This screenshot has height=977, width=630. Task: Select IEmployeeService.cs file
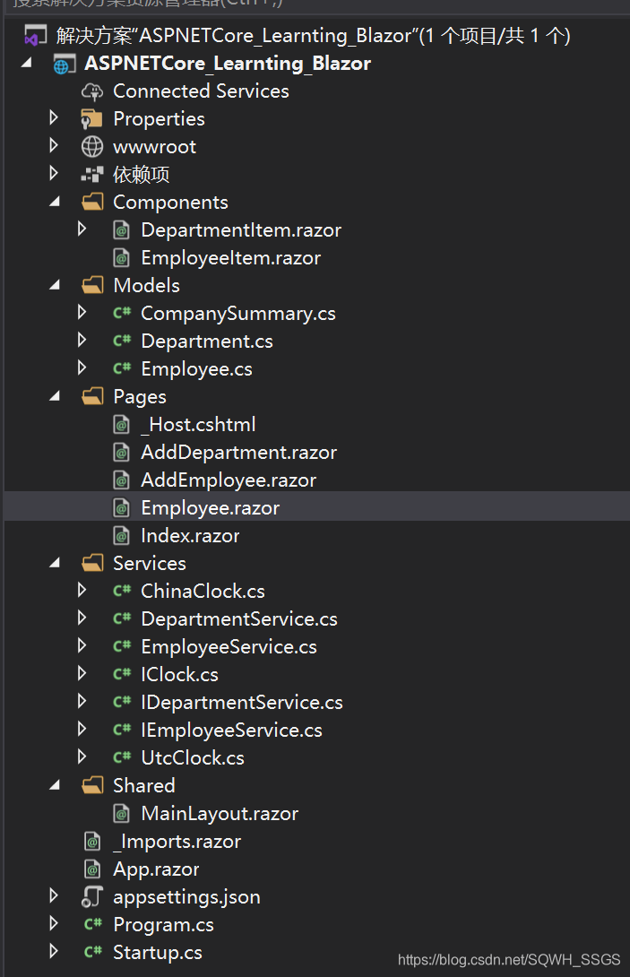point(232,731)
